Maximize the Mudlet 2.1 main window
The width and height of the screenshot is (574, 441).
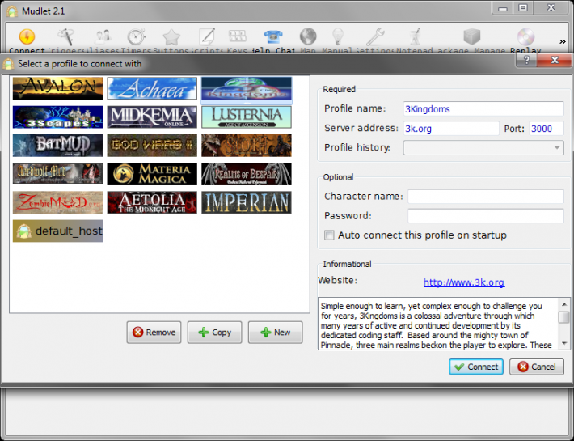click(523, 8)
